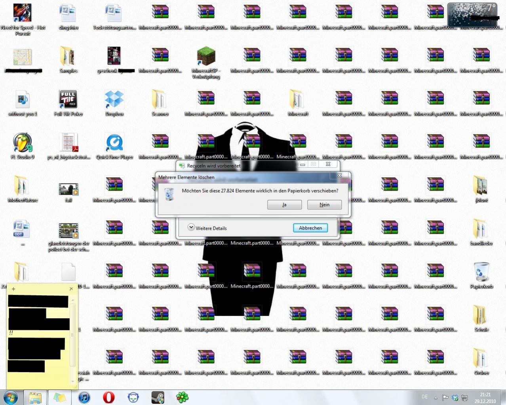Confirm deletion with Ja button
The height and width of the screenshot is (405, 506).
click(284, 204)
